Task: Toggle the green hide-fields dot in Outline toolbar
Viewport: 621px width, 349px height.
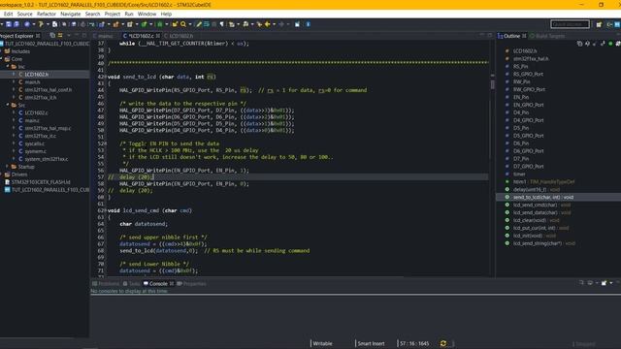Action: click(x=610, y=44)
